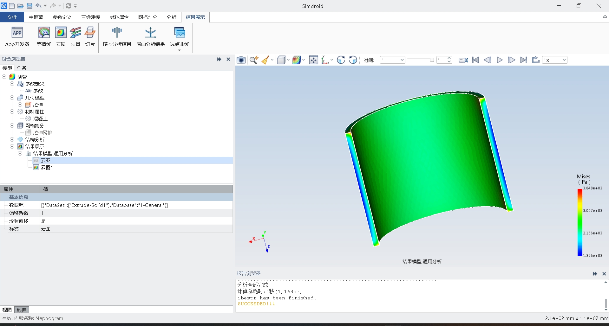The image size is (609, 326).
Task: Collapse the 参数定义 tree node
Action: 12,84
